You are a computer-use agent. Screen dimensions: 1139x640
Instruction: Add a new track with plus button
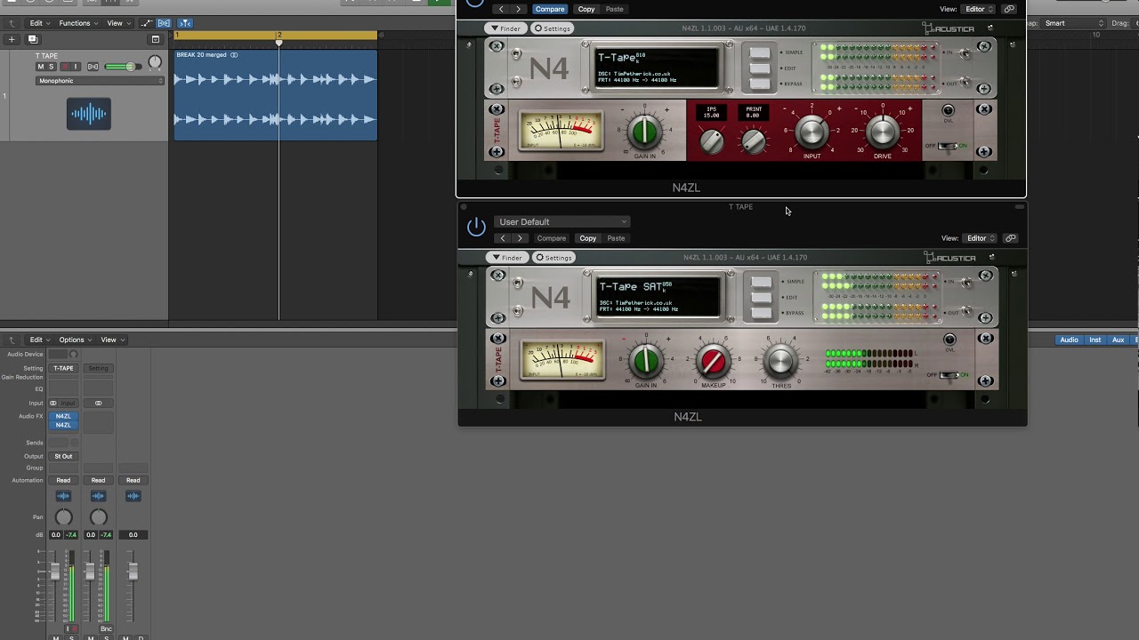coord(12,39)
